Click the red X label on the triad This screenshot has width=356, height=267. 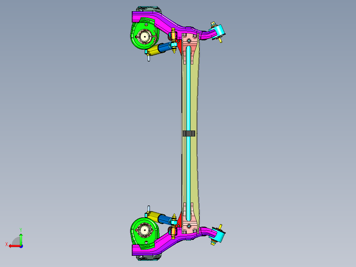pos(7,244)
